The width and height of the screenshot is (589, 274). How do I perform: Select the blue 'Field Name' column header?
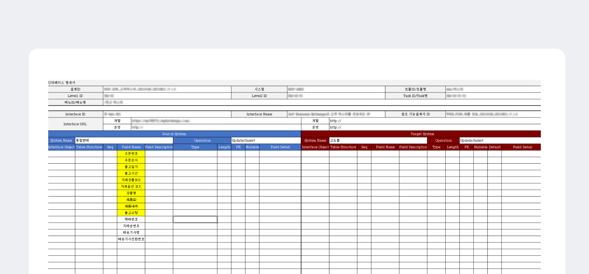pos(131,147)
